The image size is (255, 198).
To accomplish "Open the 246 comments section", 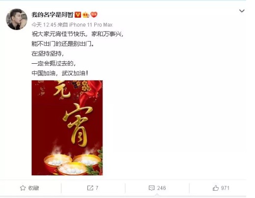I will 157,188.
